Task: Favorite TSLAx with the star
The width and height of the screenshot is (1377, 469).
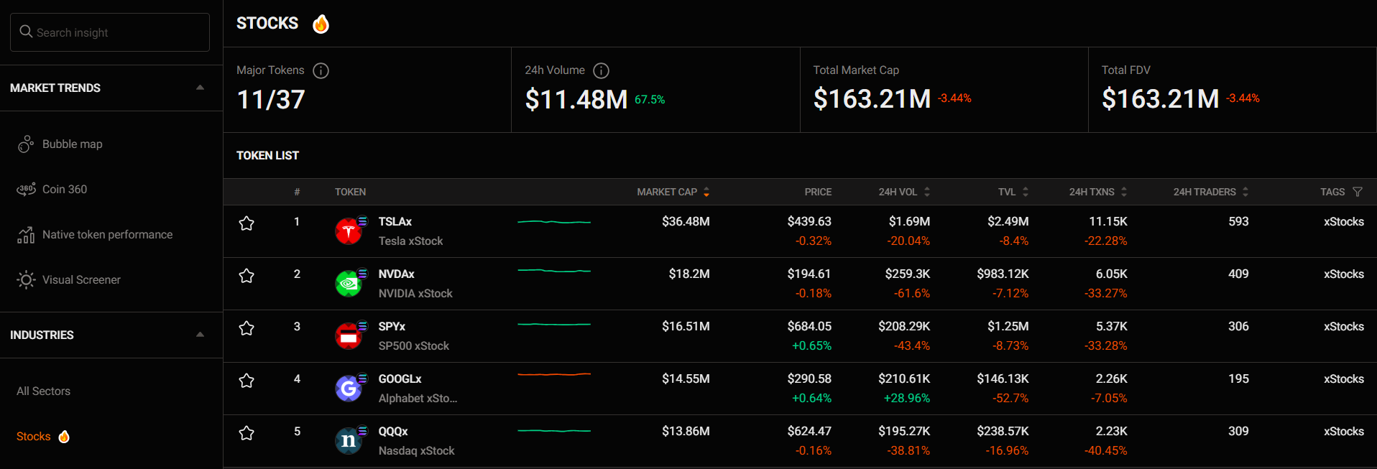Action: click(x=247, y=223)
